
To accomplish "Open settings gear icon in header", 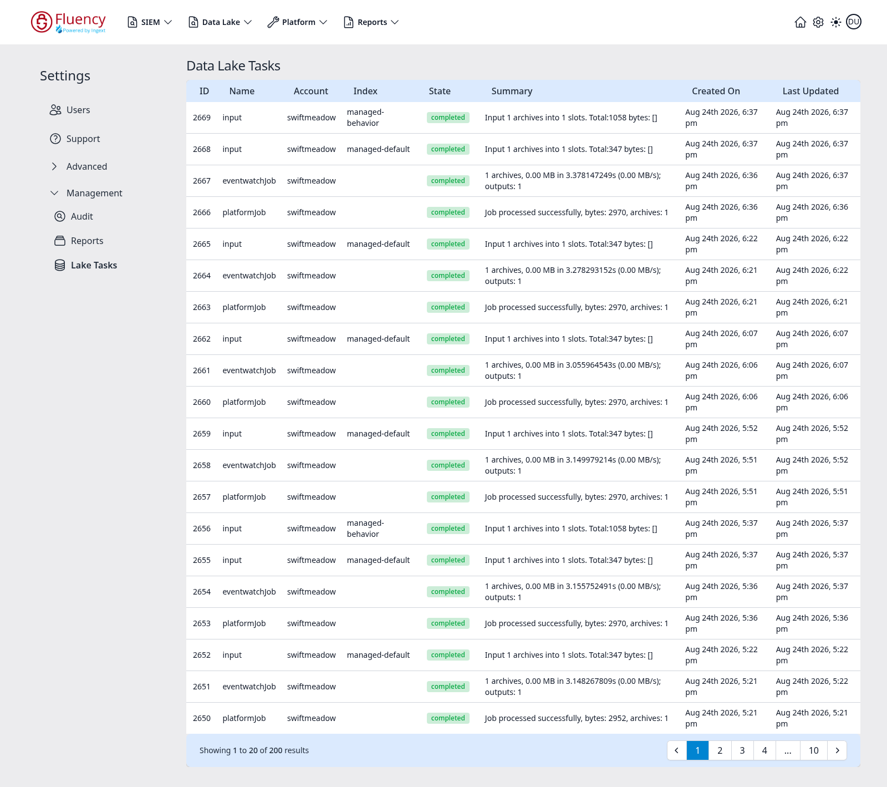I will click(x=818, y=22).
